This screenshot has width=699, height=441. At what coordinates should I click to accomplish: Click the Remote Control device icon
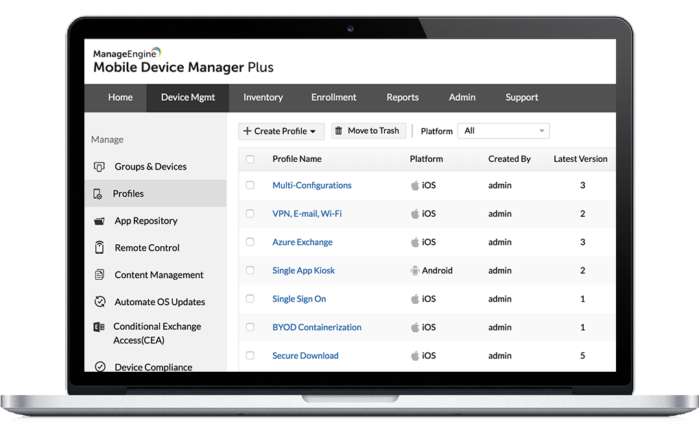point(99,248)
